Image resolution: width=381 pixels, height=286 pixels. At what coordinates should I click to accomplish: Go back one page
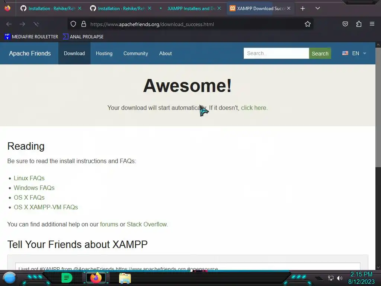coord(9,24)
